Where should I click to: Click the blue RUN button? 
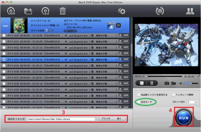click(x=183, y=118)
